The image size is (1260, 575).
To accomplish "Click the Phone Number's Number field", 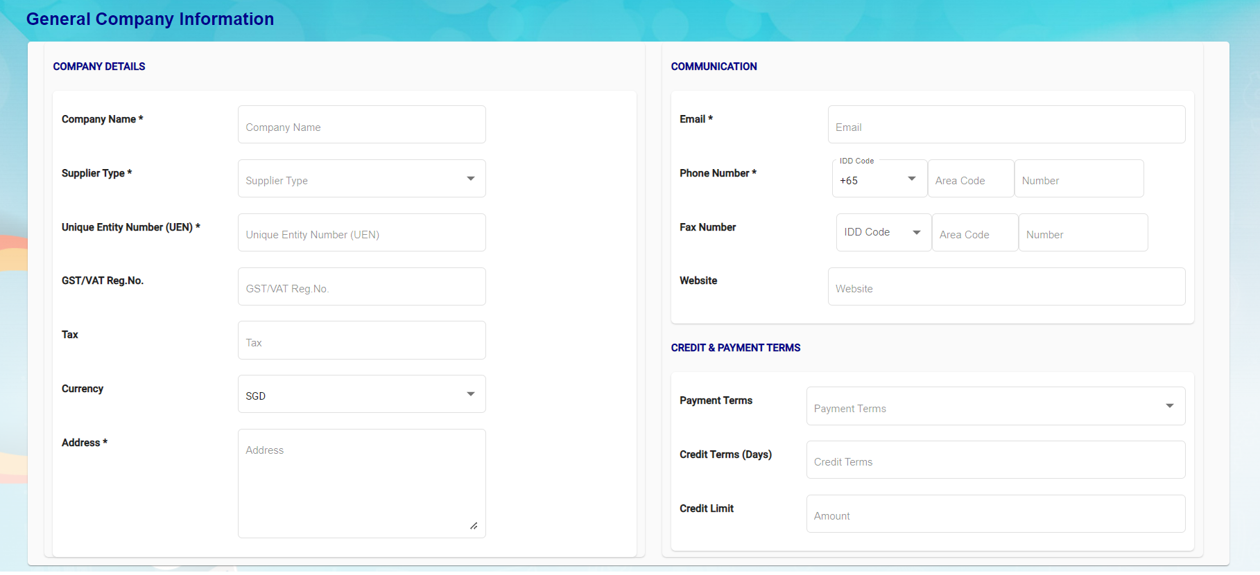I will 1078,179.
